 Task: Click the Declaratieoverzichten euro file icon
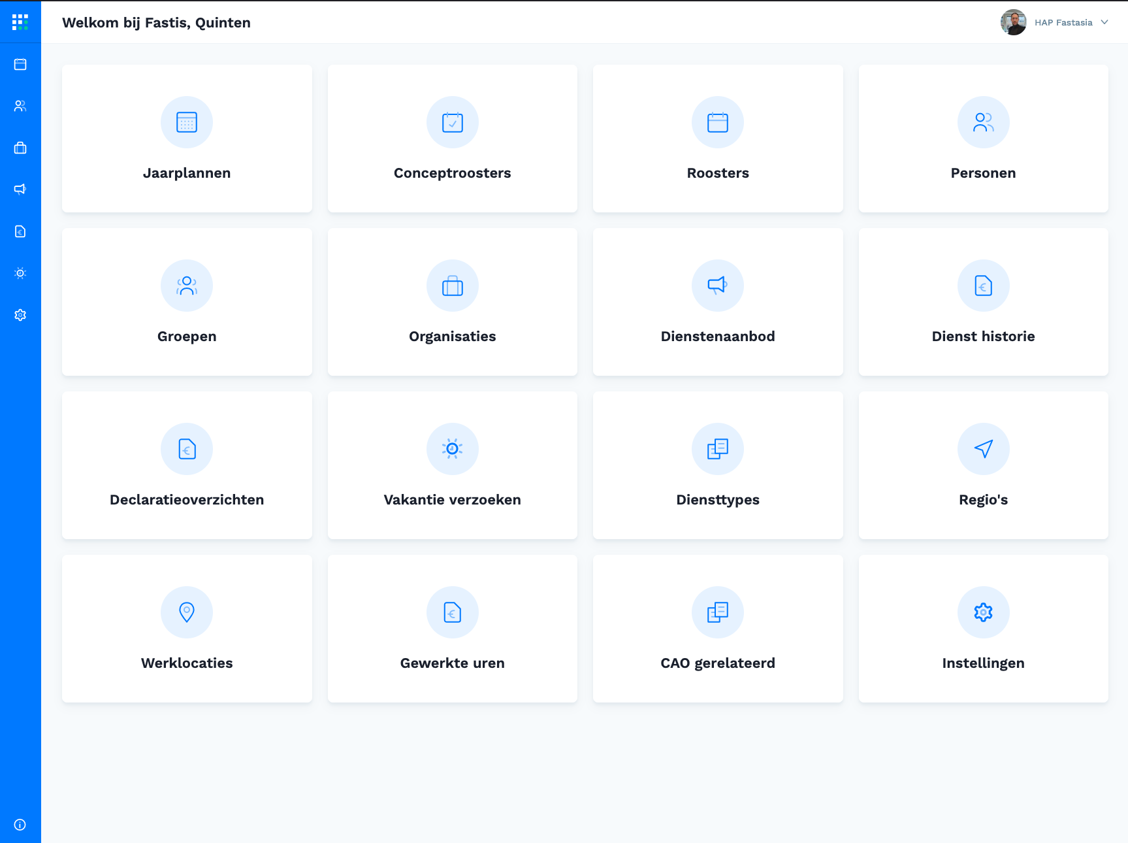tap(187, 449)
